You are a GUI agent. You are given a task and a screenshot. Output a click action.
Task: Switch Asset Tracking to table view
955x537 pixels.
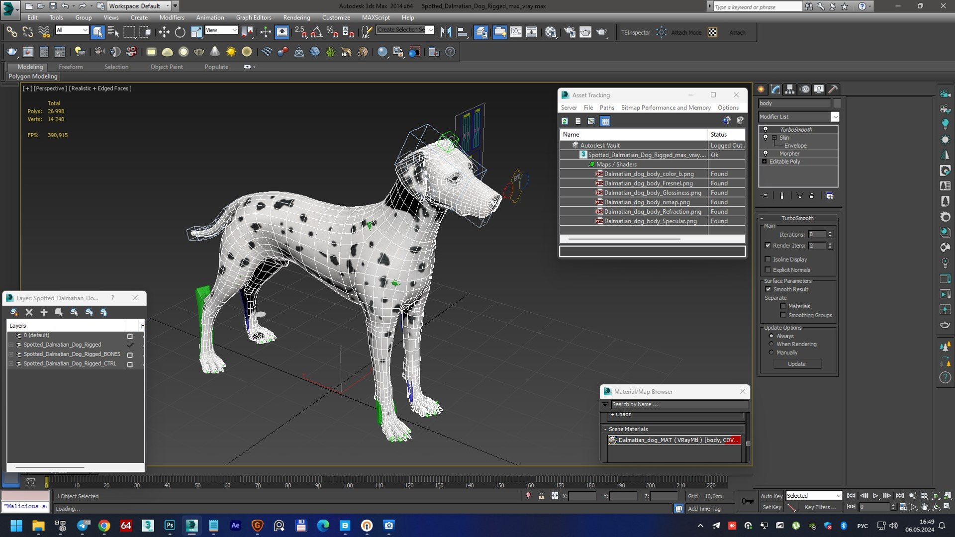point(605,121)
